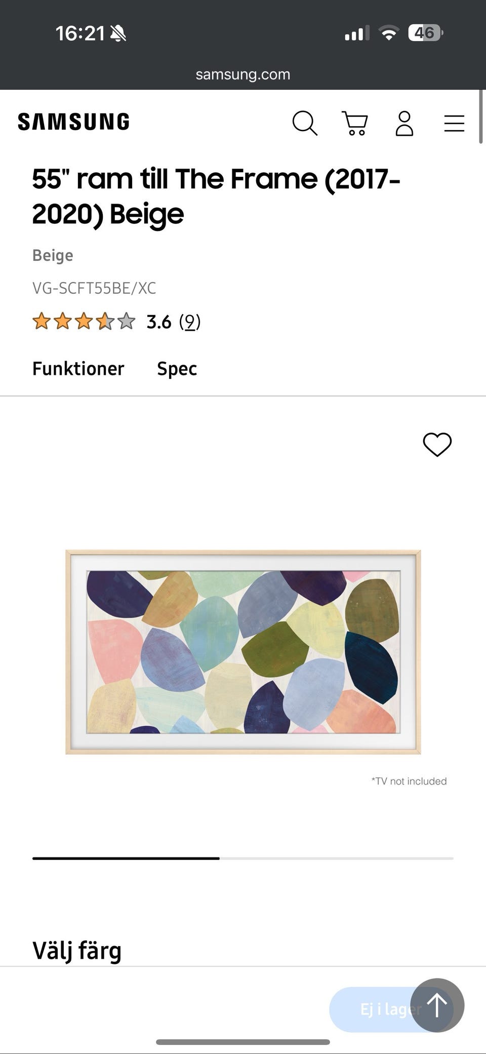486x1054 pixels.
Task: Open the search icon
Action: [x=305, y=123]
